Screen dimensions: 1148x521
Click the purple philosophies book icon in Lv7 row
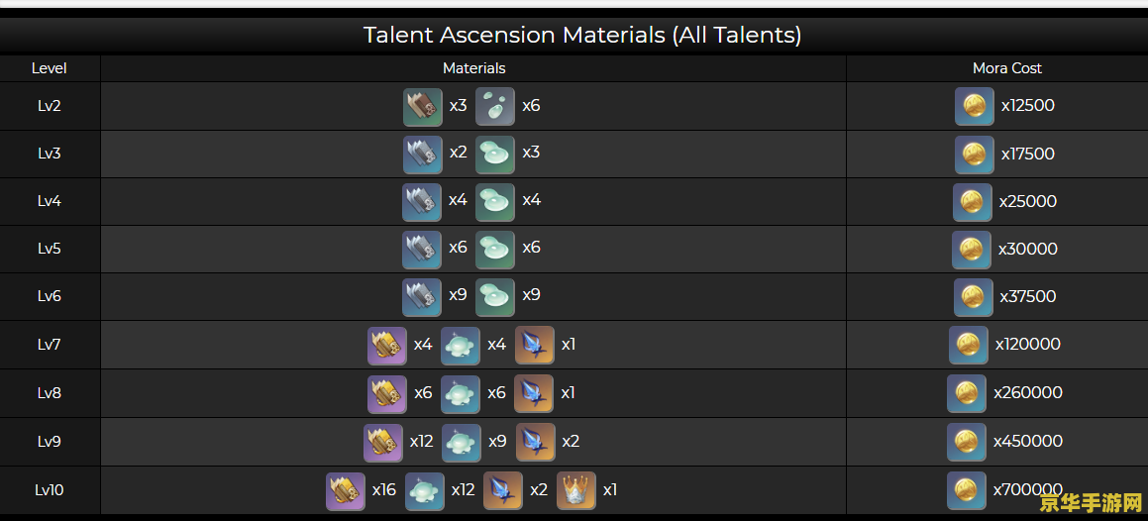386,346
